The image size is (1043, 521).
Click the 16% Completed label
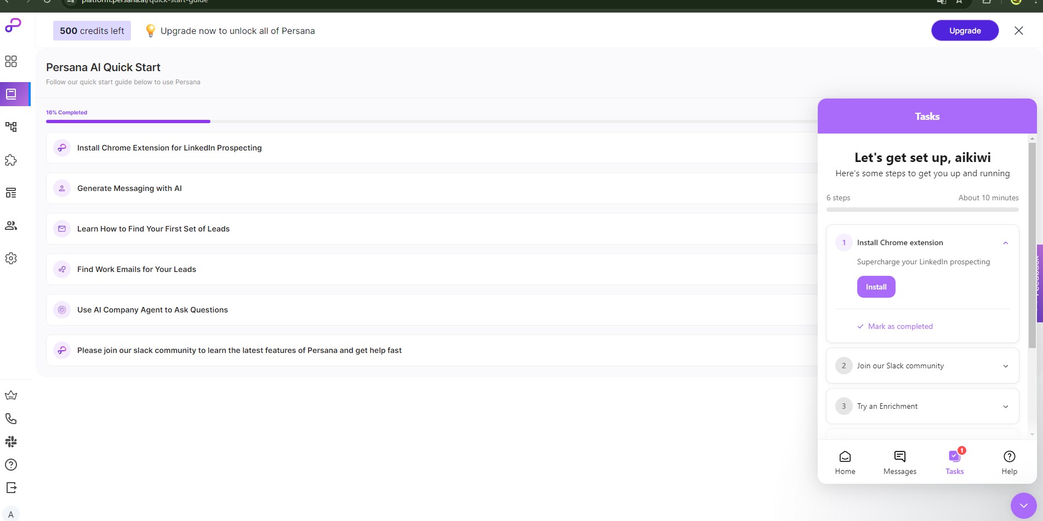pos(66,112)
